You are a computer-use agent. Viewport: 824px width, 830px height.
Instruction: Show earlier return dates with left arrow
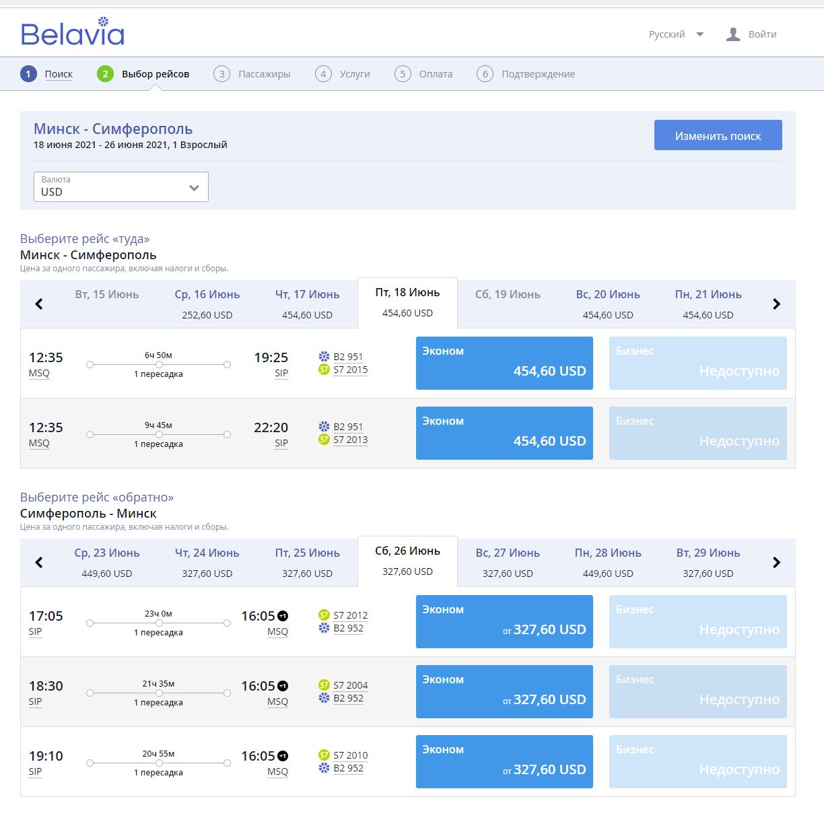[x=39, y=563]
